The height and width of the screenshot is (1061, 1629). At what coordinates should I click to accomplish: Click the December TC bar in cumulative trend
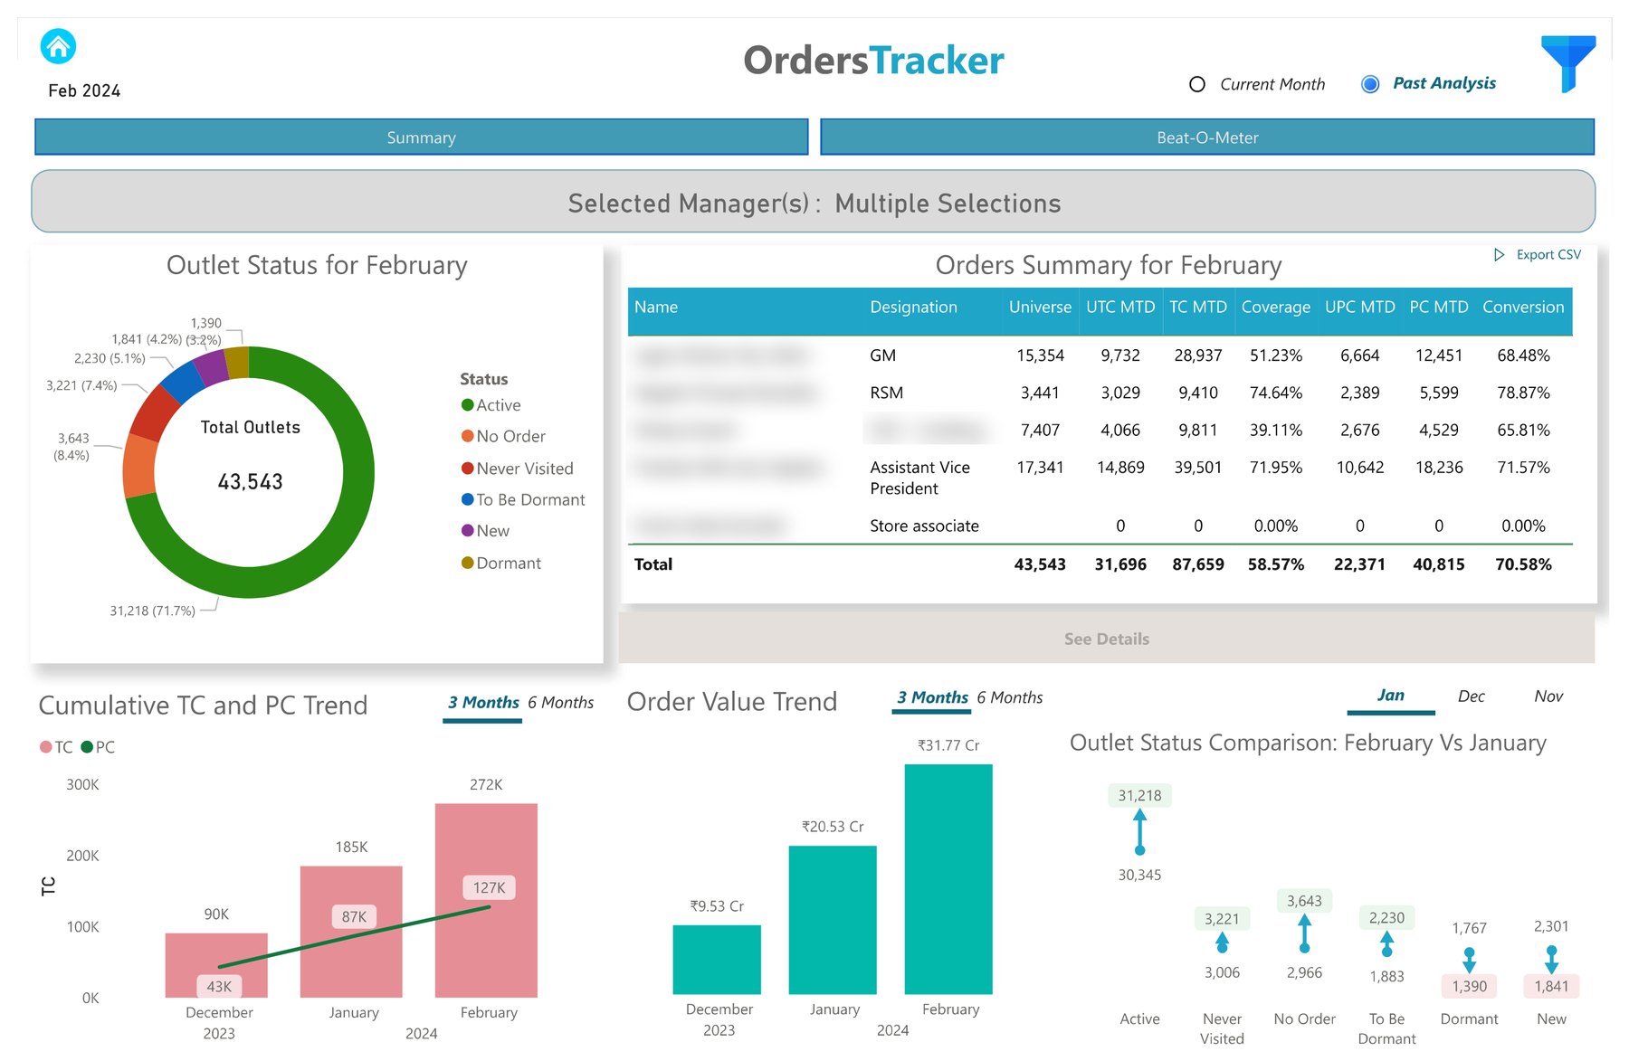pos(216,965)
